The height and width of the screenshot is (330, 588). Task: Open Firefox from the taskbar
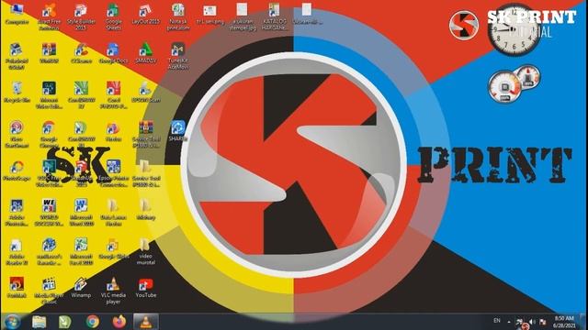[x=119, y=322]
